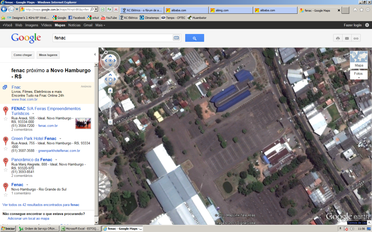The image size is (372, 232).
Task: Click the Meus lugares button
Action: pyautogui.click(x=48, y=55)
